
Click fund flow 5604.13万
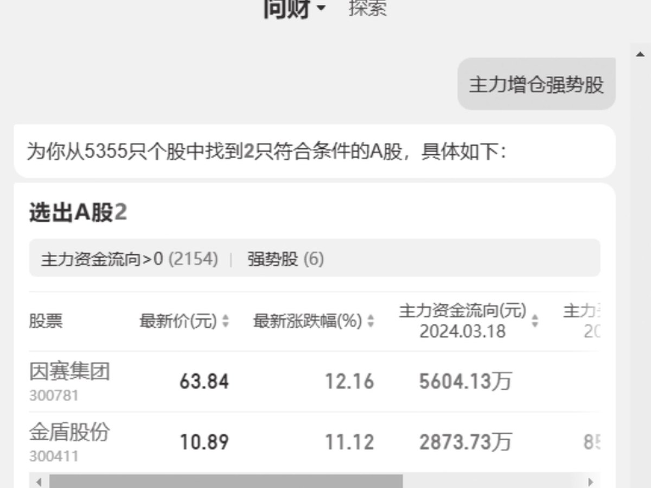(x=465, y=382)
